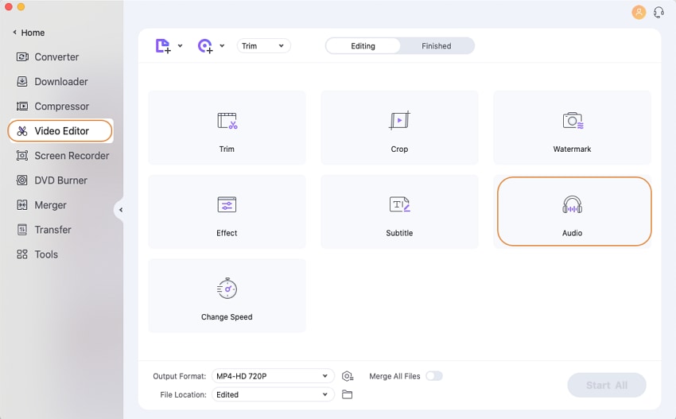
Task: Expand the File Location dropdown
Action: [x=272, y=394]
